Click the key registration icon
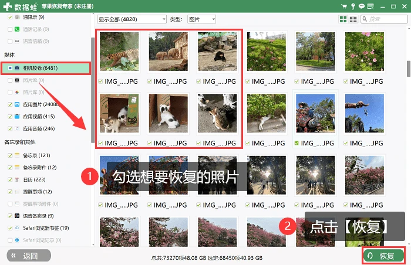Image resolution: width=411 pixels, height=265 pixels. (x=353, y=6)
